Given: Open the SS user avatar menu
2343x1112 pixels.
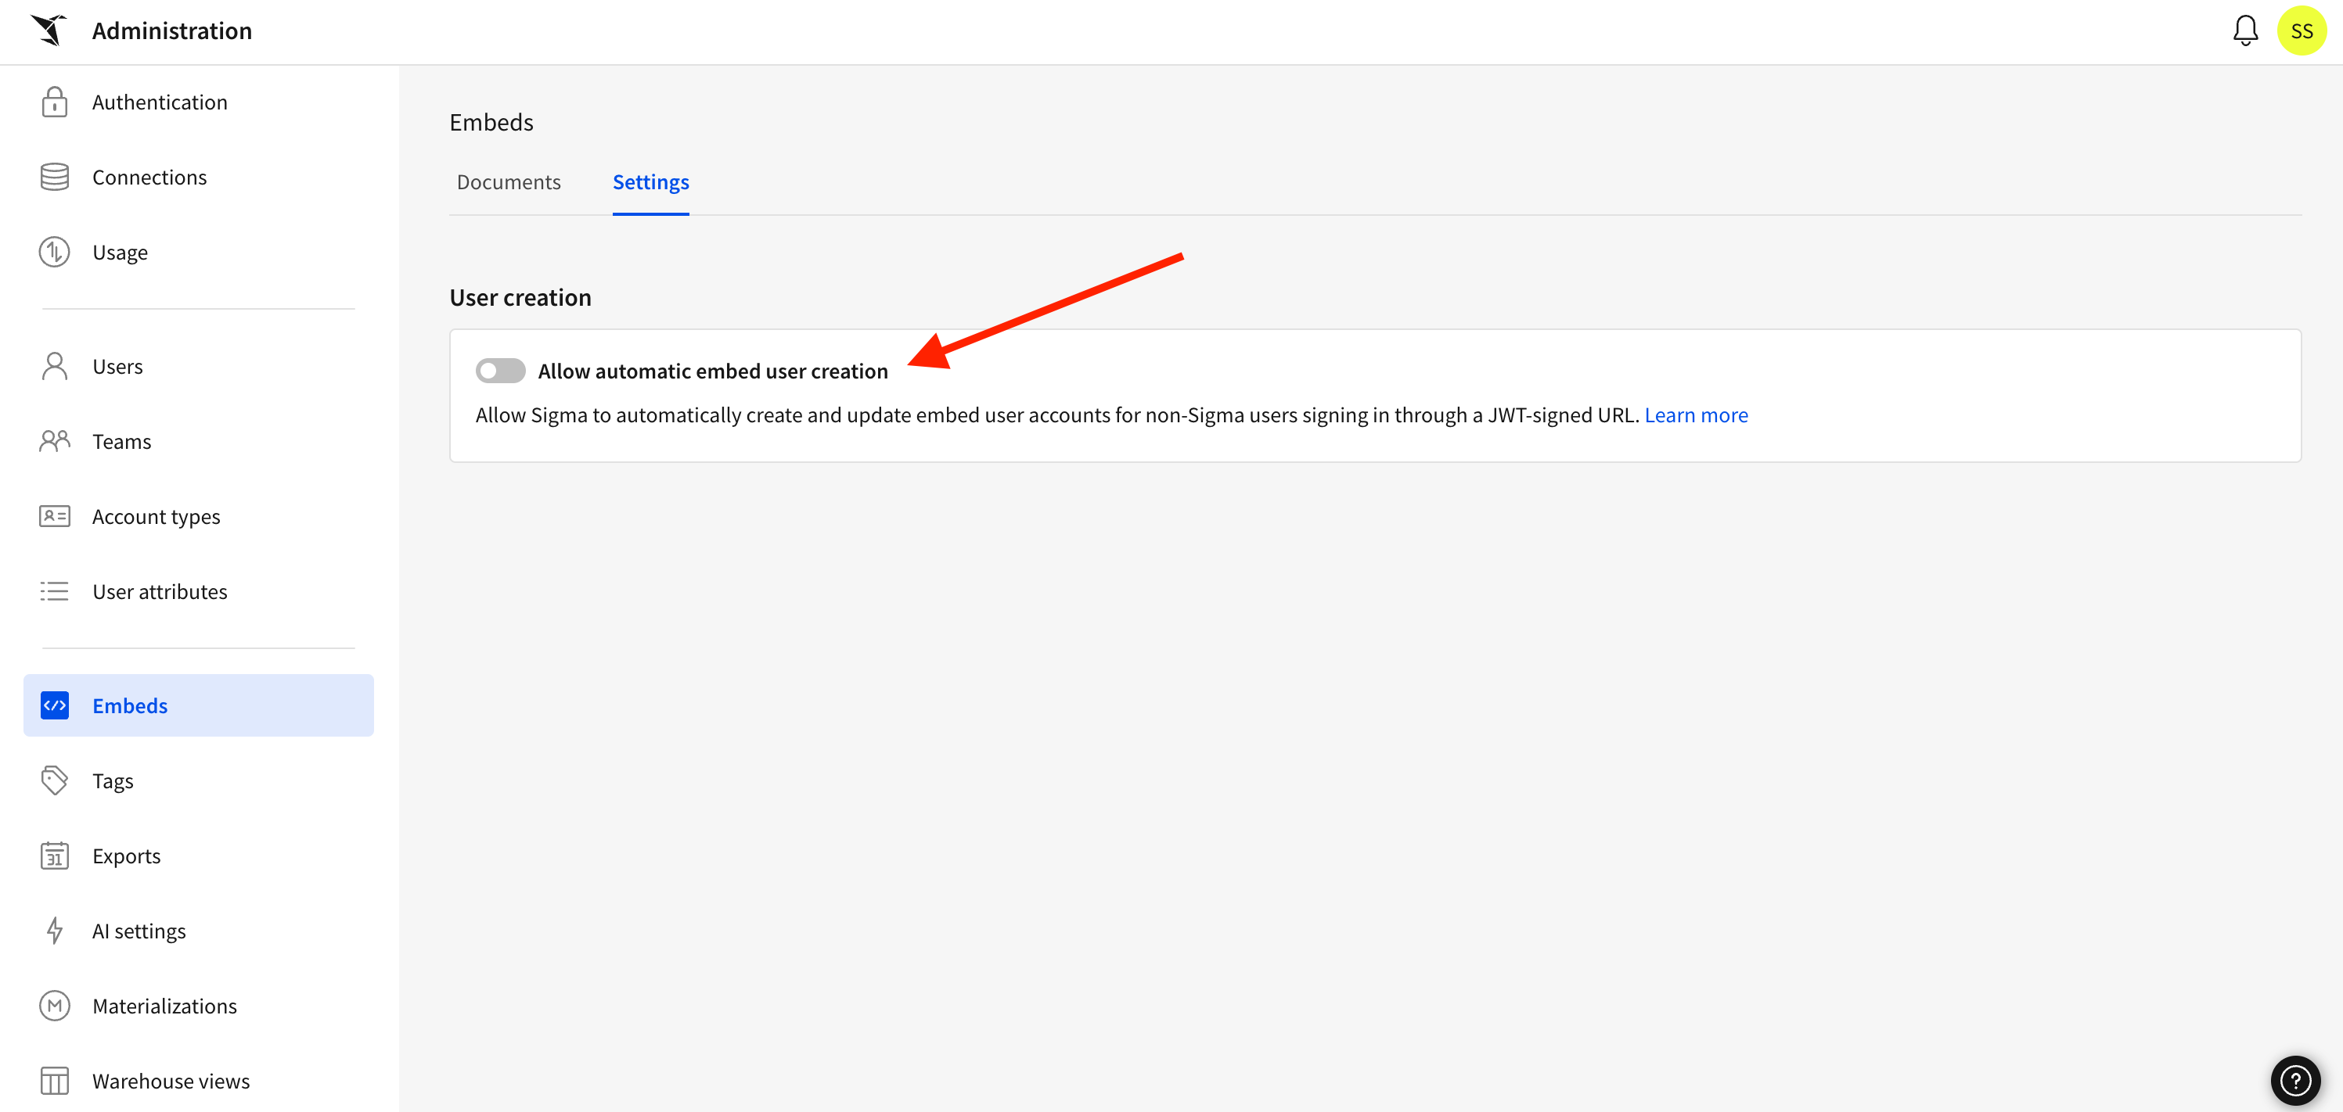Looking at the screenshot, I should point(2302,31).
